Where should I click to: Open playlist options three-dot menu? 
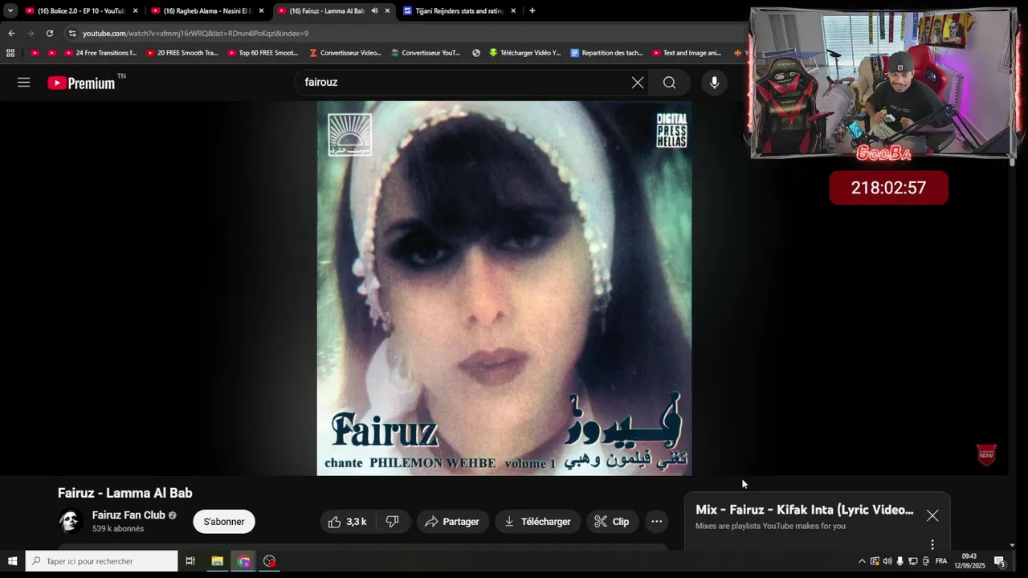pos(932,544)
